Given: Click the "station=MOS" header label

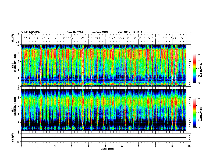Looking at the screenshot, I should pyautogui.click(x=100, y=32).
